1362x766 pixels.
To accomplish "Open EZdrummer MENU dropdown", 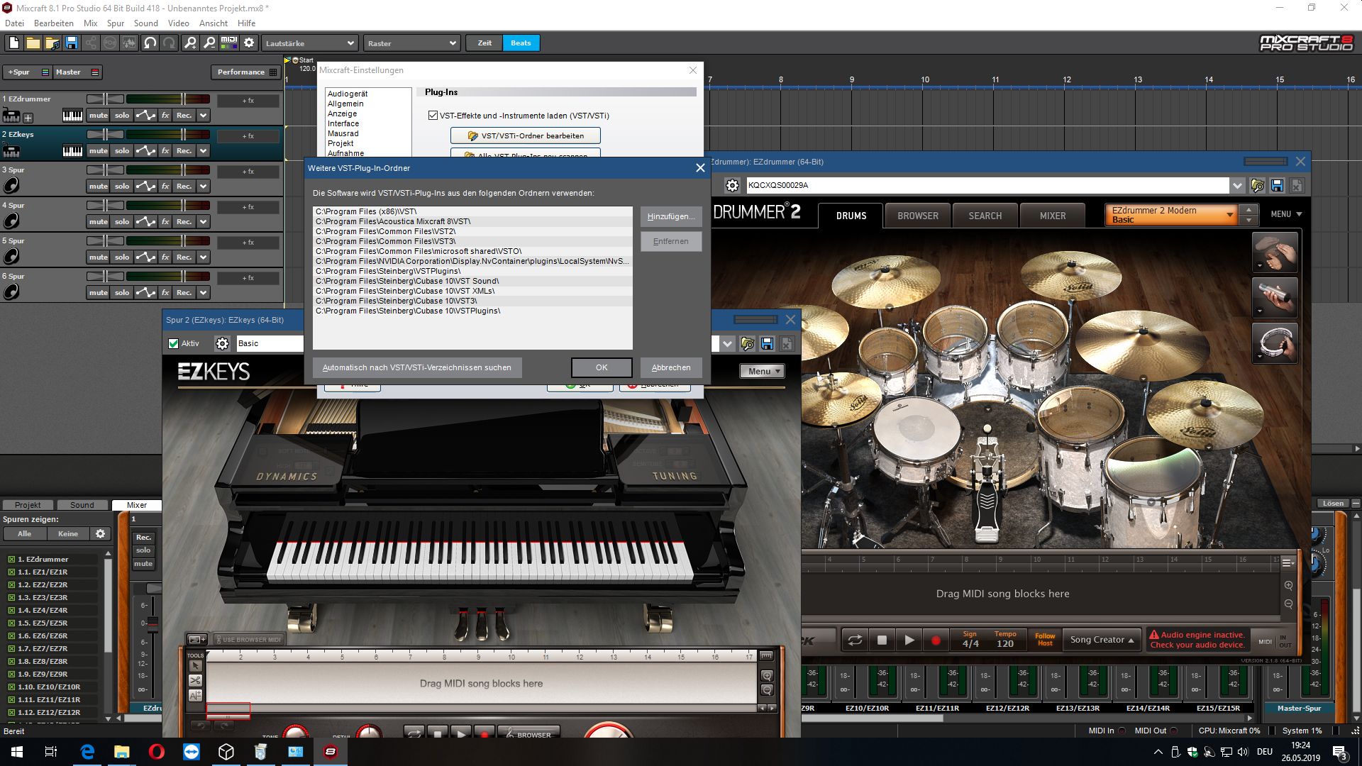I will point(1286,214).
